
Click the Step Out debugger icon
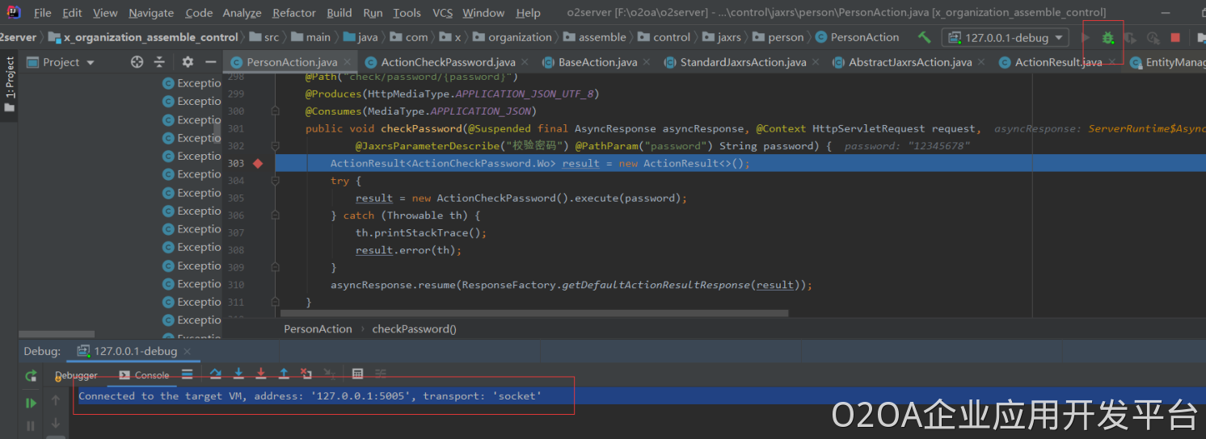284,374
